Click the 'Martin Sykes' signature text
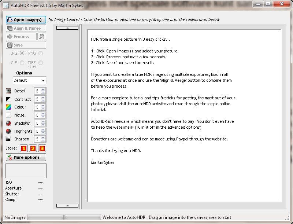 103,162
